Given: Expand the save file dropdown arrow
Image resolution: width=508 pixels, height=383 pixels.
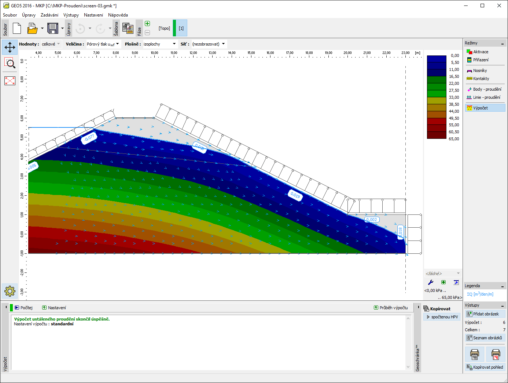Looking at the screenshot, I should 62,28.
